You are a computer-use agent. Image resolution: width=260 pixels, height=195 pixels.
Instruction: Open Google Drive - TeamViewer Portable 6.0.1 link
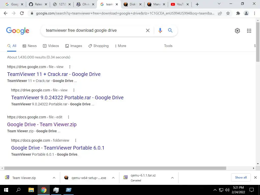(x=58, y=148)
